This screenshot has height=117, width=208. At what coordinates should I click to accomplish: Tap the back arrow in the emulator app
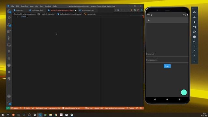coord(149,20)
